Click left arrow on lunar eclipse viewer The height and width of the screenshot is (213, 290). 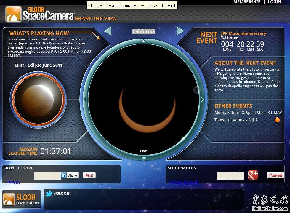point(13,100)
